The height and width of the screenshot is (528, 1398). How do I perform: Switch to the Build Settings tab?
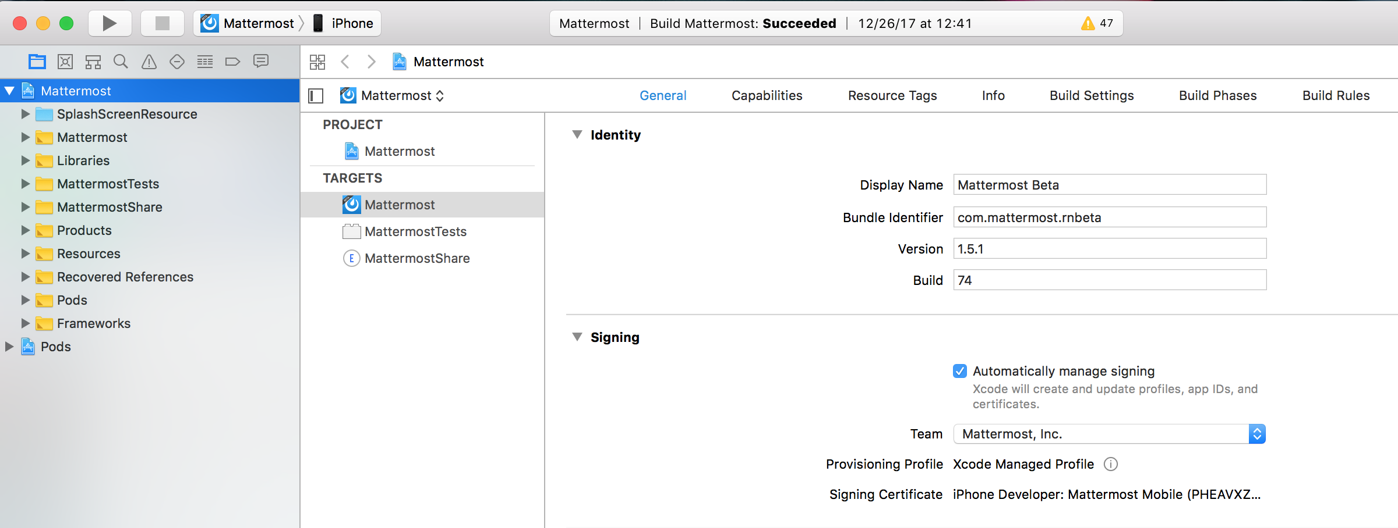[1091, 95]
